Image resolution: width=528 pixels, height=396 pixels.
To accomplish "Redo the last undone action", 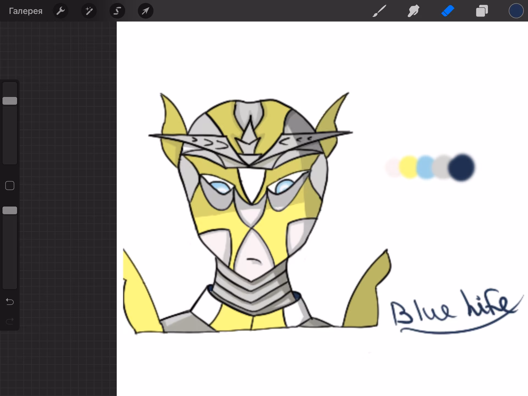I will [x=10, y=321].
